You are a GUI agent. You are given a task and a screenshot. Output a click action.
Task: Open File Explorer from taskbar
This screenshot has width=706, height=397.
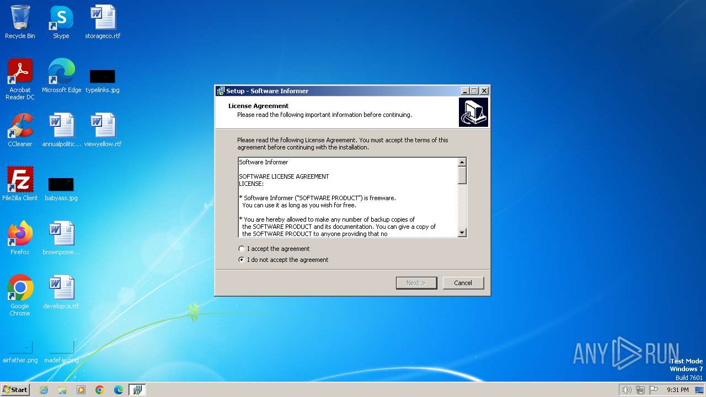coord(62,390)
